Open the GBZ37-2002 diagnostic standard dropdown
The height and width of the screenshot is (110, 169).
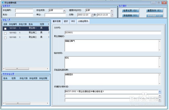click(x=160, y=91)
